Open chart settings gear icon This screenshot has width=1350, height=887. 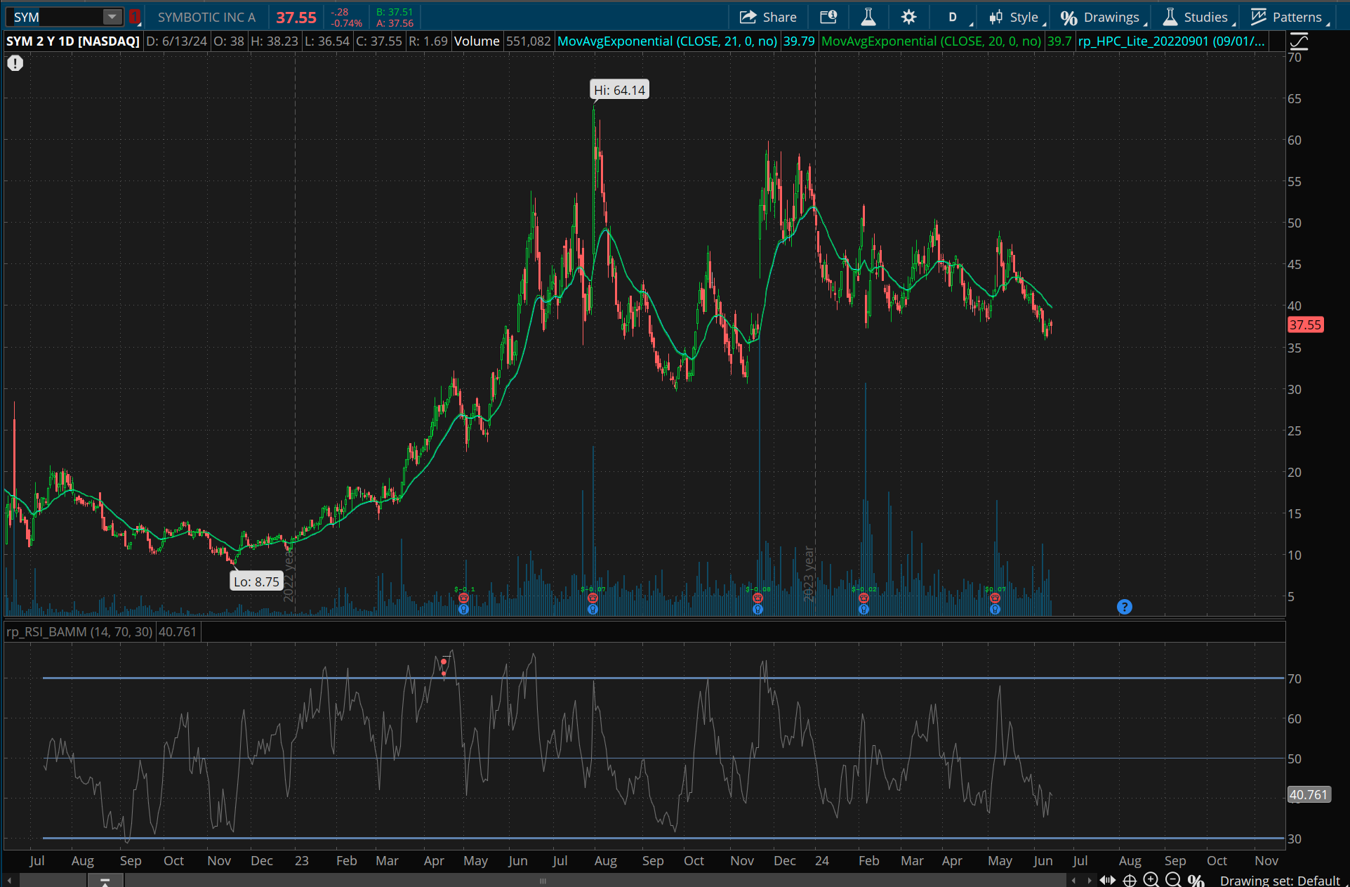click(909, 17)
